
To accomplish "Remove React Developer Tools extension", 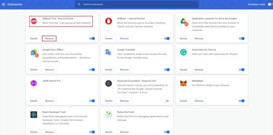I will pyautogui.click(x=49, y=132).
